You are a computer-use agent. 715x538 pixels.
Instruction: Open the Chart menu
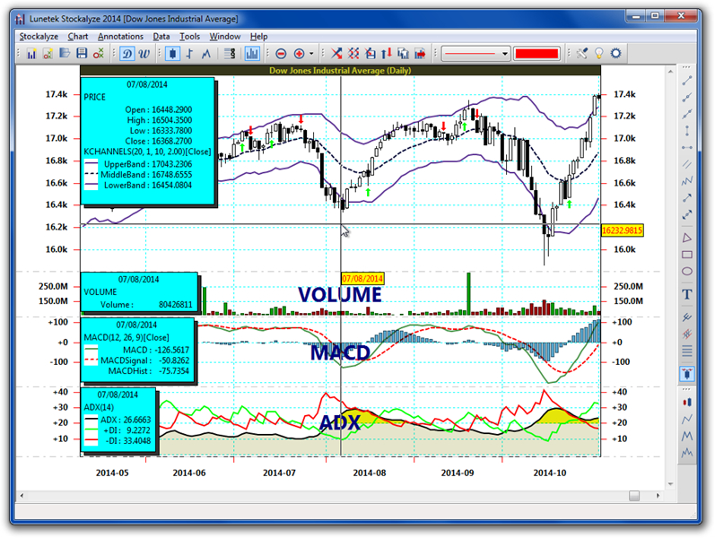click(x=78, y=37)
